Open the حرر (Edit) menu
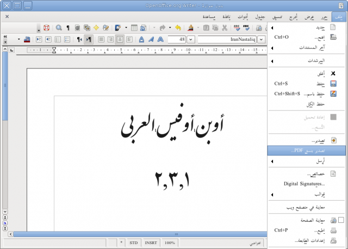 click(x=324, y=17)
